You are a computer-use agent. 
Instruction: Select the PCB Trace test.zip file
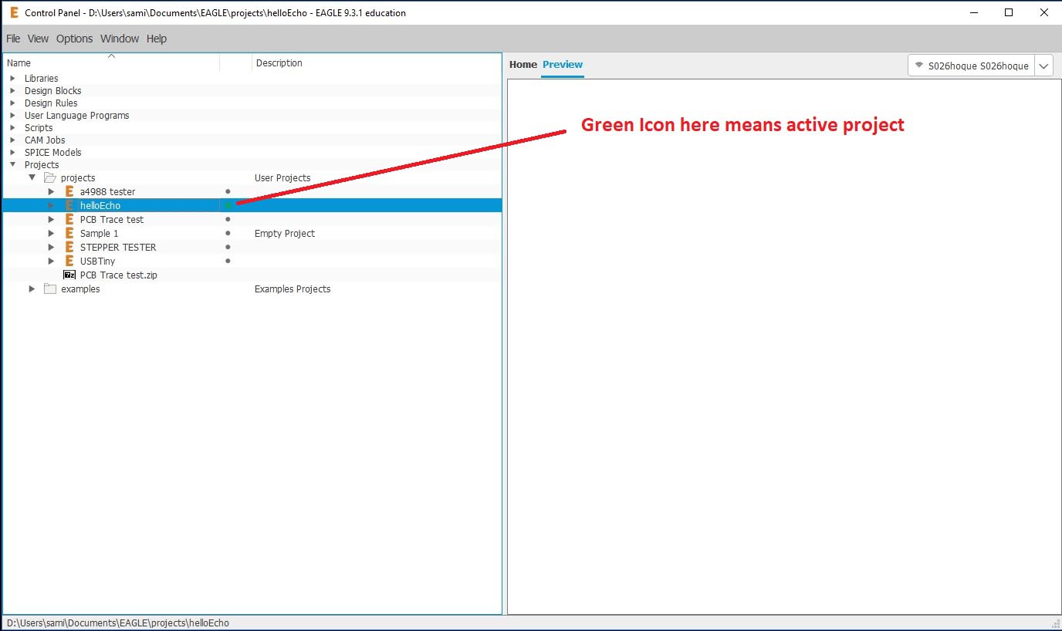click(x=118, y=275)
